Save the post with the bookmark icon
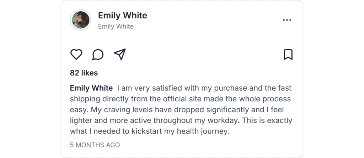 tap(288, 55)
